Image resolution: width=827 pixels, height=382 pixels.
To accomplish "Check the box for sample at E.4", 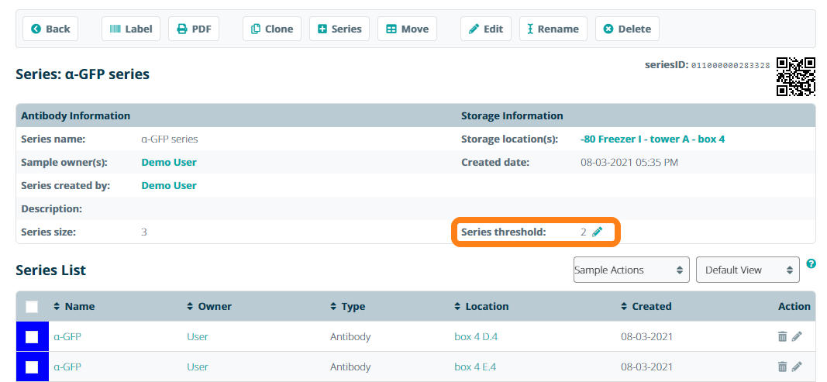I will (32, 367).
